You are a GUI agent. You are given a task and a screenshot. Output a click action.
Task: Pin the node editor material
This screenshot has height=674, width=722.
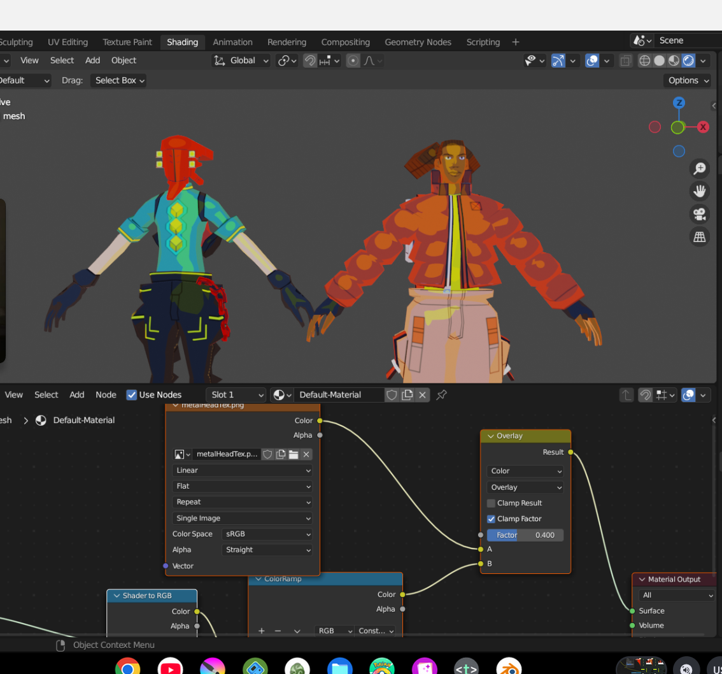(441, 395)
